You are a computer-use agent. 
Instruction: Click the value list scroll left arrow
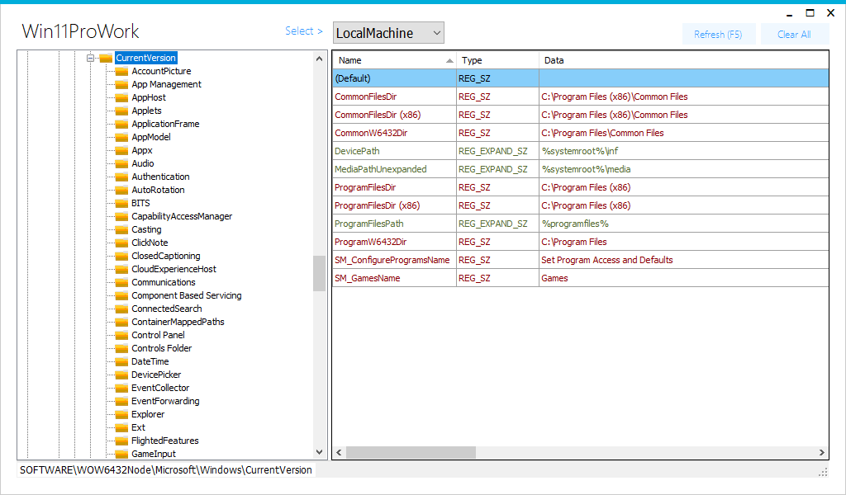point(339,452)
